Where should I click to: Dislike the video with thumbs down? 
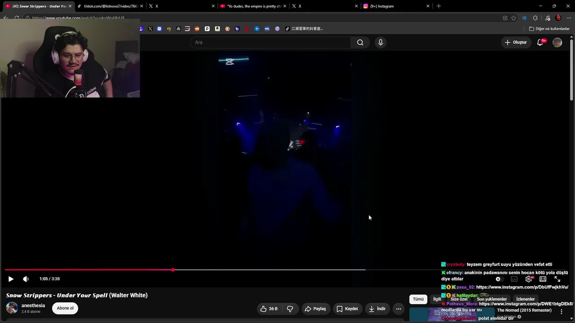[x=290, y=309]
